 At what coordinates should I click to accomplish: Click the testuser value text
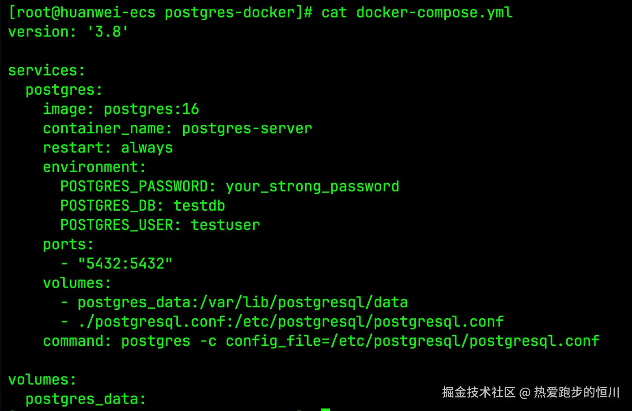(x=225, y=225)
